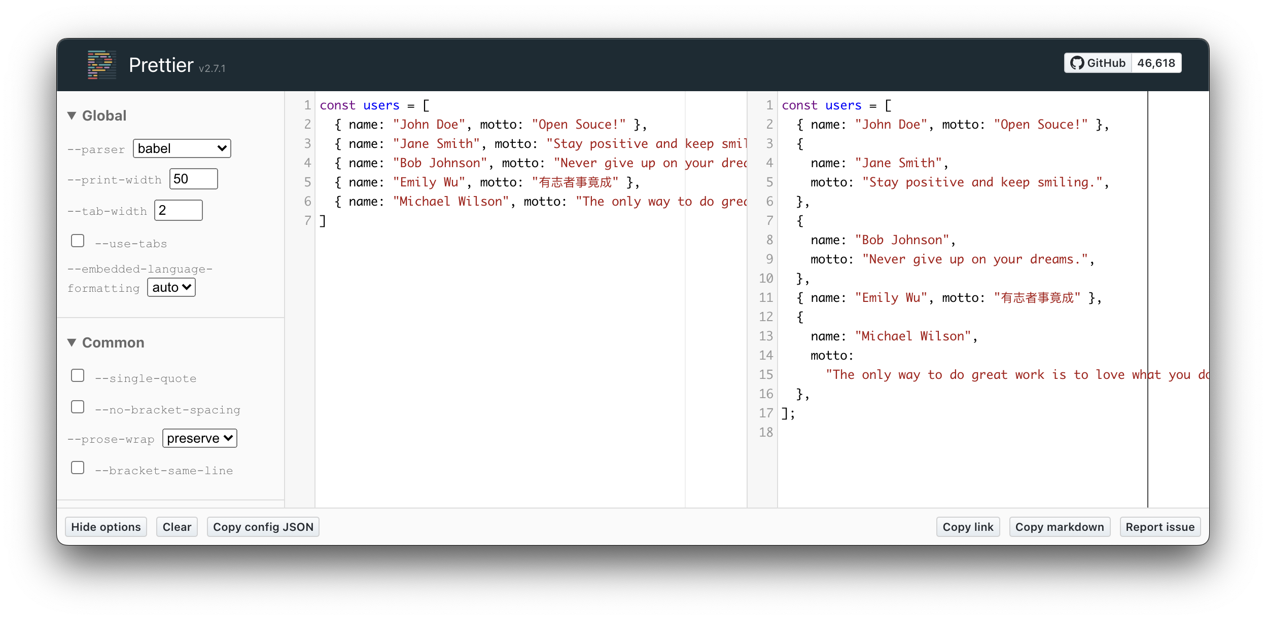Click the --tab-width option label
1266x620 pixels.
tap(107, 211)
